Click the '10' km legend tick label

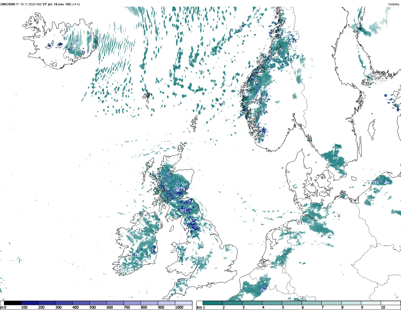tap(383, 307)
